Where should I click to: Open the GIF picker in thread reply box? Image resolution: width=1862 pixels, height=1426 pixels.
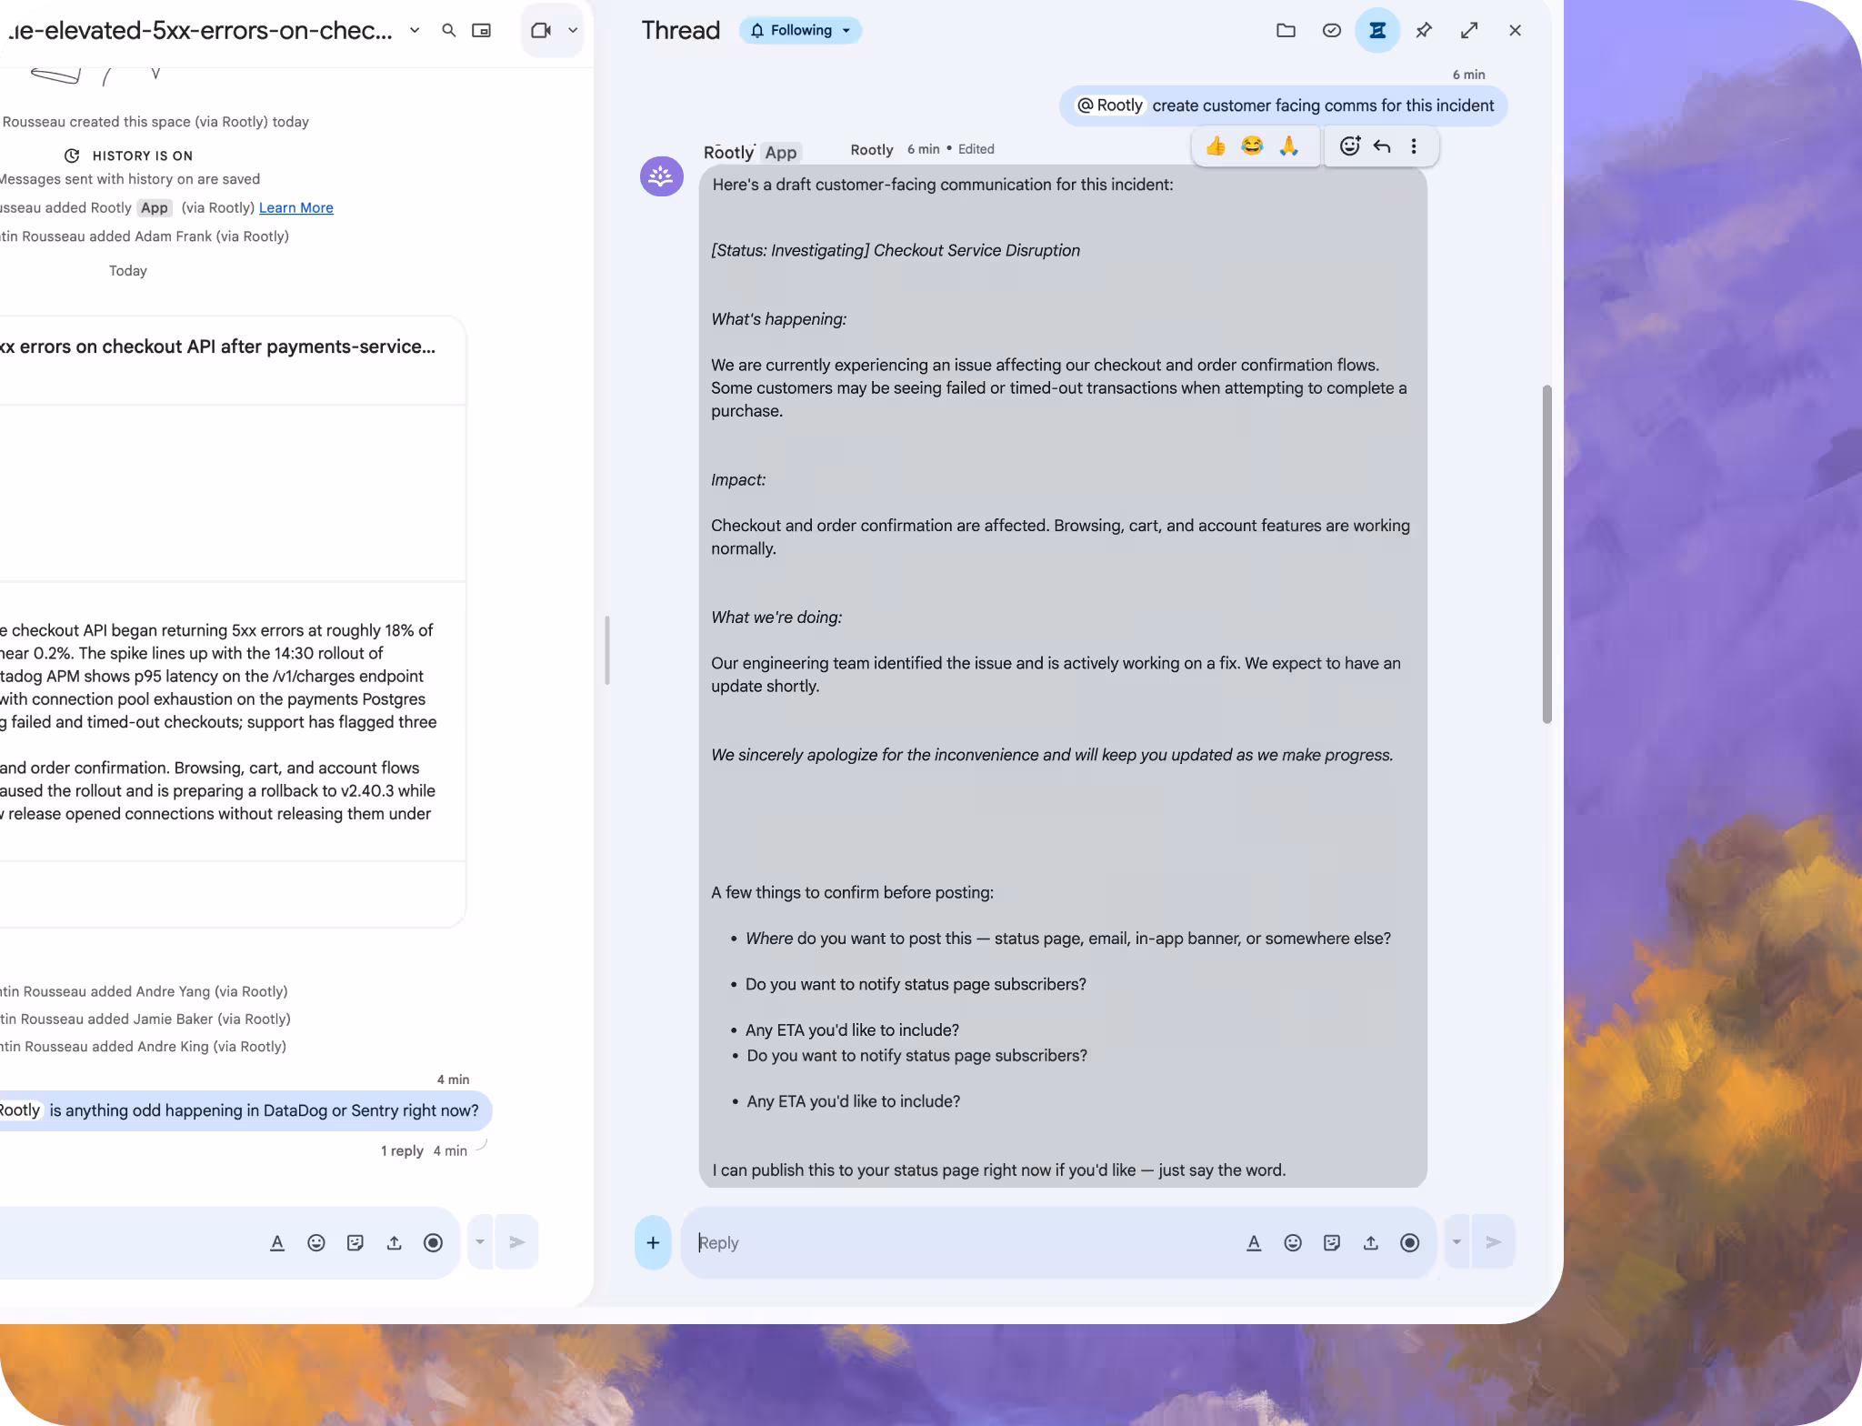(x=1332, y=1242)
